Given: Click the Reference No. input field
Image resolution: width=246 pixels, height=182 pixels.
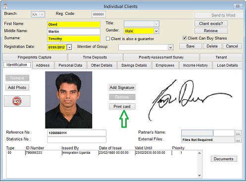Looking at the screenshot, I should pos(77,133).
